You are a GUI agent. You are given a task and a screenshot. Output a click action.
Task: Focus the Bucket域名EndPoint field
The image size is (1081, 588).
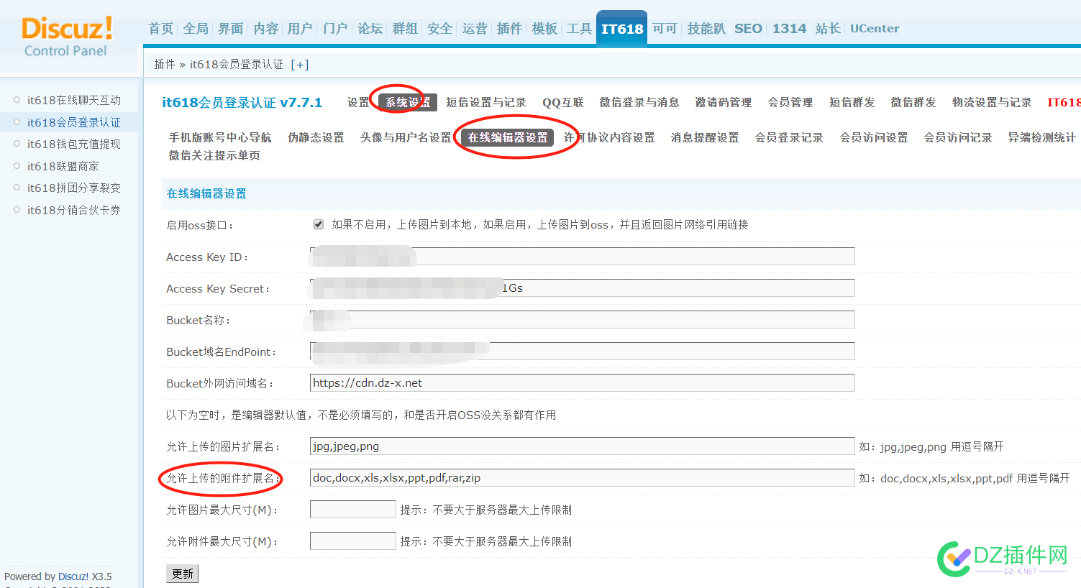pyautogui.click(x=583, y=352)
